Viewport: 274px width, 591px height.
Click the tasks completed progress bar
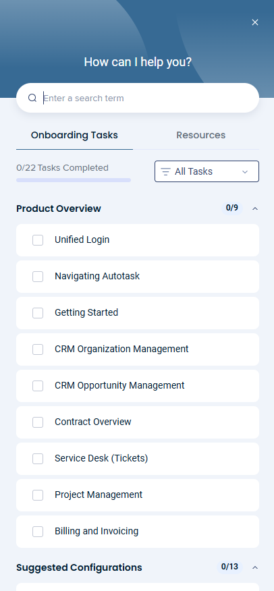74,180
